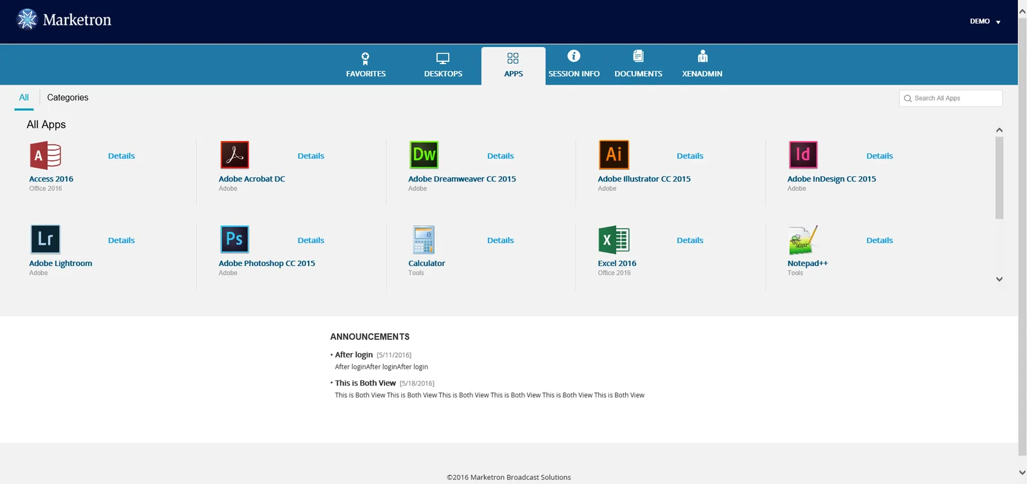The height and width of the screenshot is (484, 1027).
Task: Launch the Excel 2016 icon
Action: point(614,240)
